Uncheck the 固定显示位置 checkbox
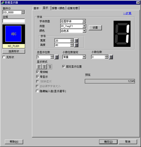Screen dimensions: 141x147 (63, 67)
